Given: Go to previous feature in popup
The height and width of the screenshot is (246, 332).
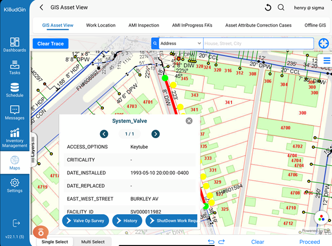Looking at the screenshot, I should click(104, 134).
